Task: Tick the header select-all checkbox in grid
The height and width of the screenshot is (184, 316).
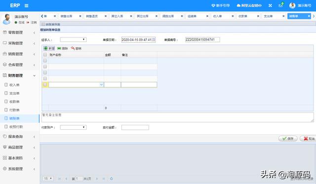Action: [45, 55]
